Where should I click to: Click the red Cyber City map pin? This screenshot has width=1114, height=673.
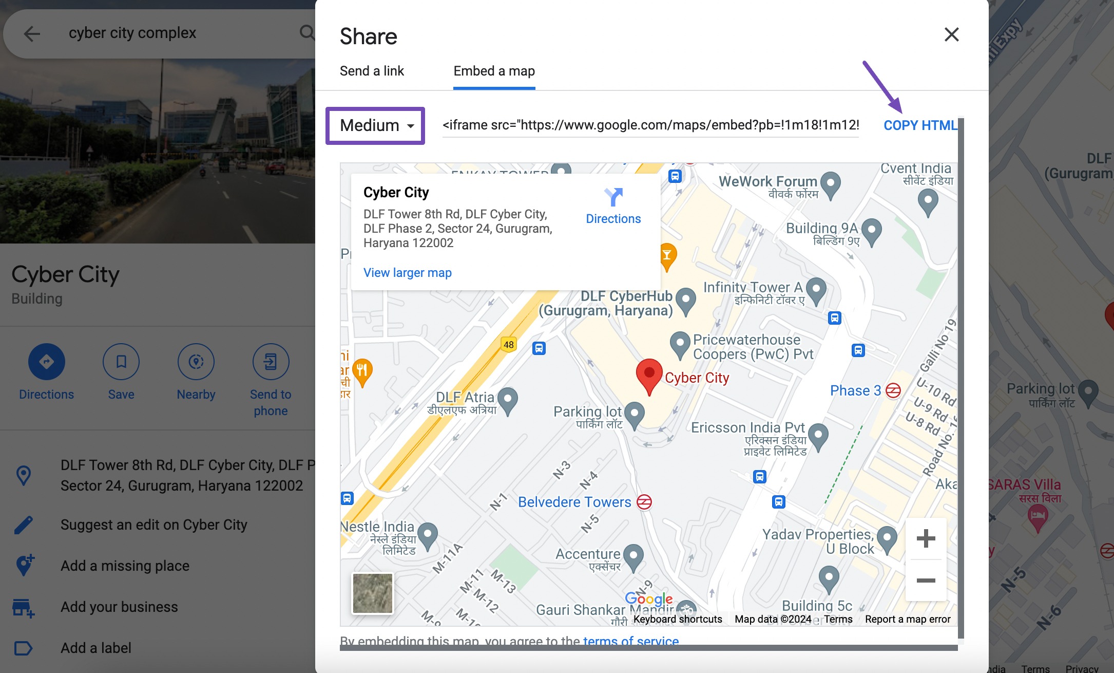click(649, 377)
